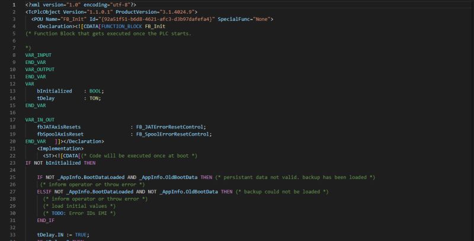
Task: Click the "TODO: Error IDs EMI" comment
Action: pos(79,214)
